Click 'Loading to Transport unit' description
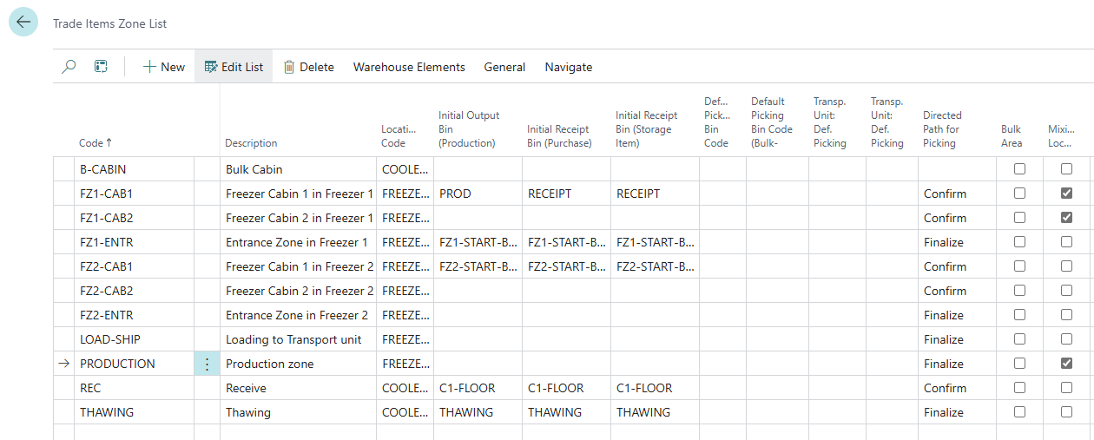Image resolution: width=1094 pixels, height=440 pixels. click(298, 339)
